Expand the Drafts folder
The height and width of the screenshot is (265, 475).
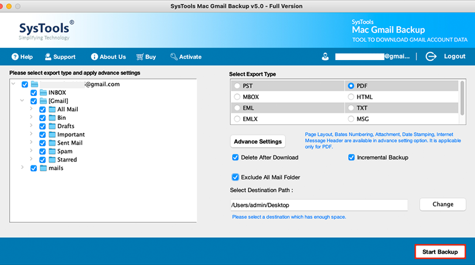[x=31, y=125]
